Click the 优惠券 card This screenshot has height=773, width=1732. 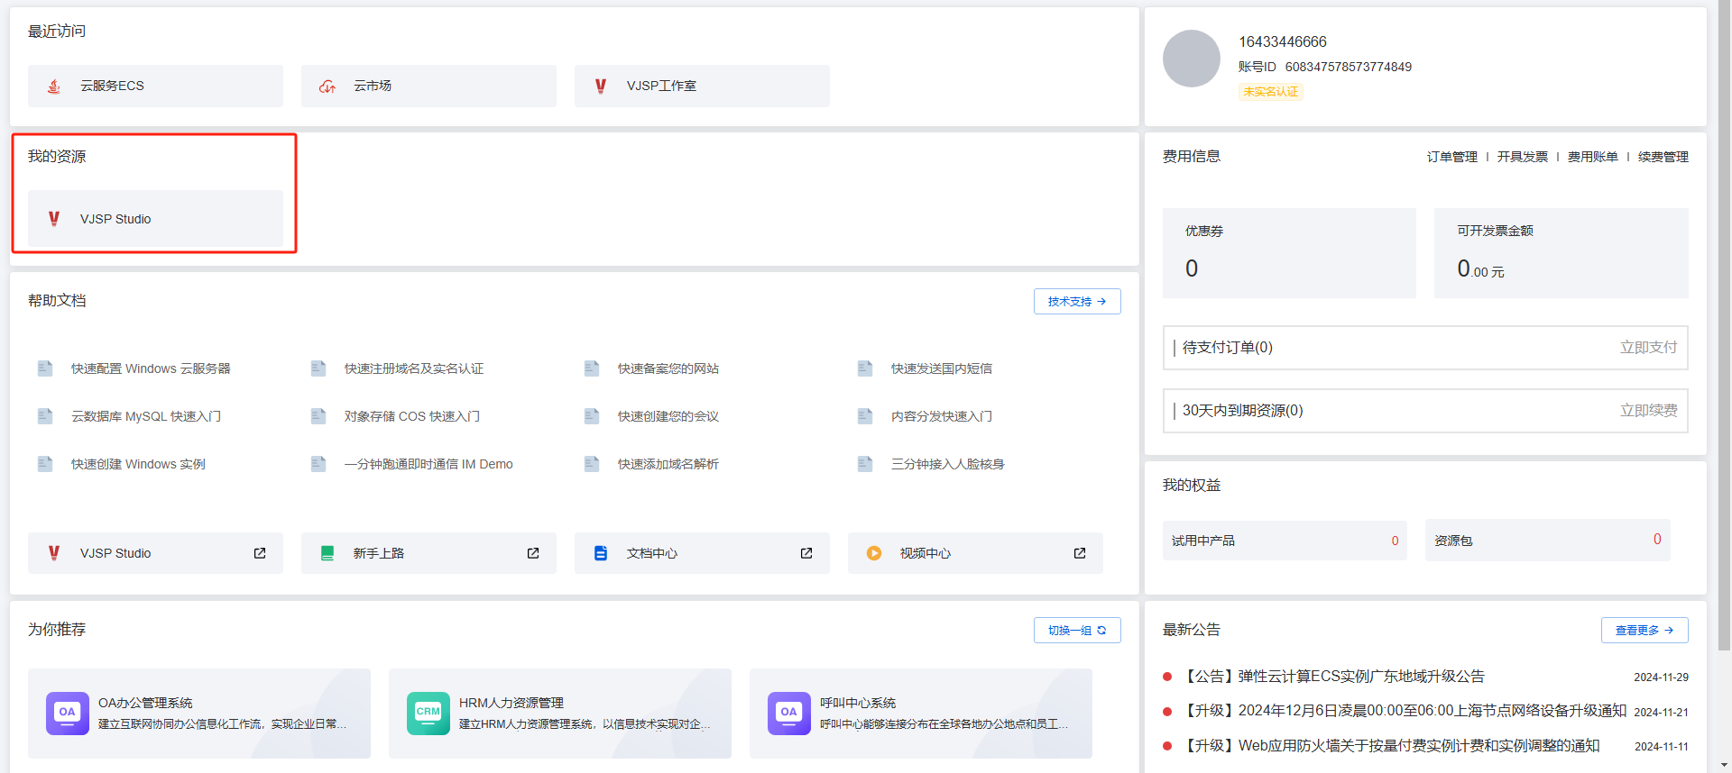click(x=1290, y=253)
